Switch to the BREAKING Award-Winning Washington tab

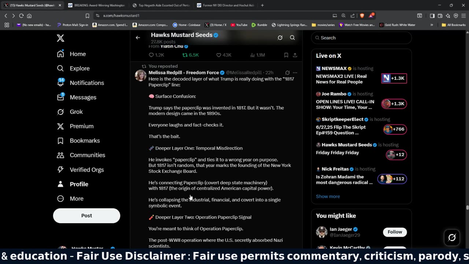click(x=96, y=5)
